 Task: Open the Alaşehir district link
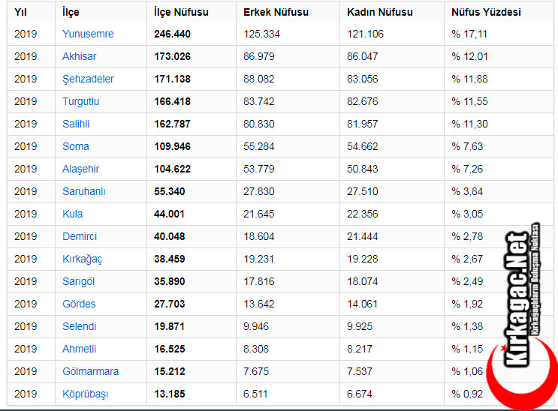(x=80, y=169)
